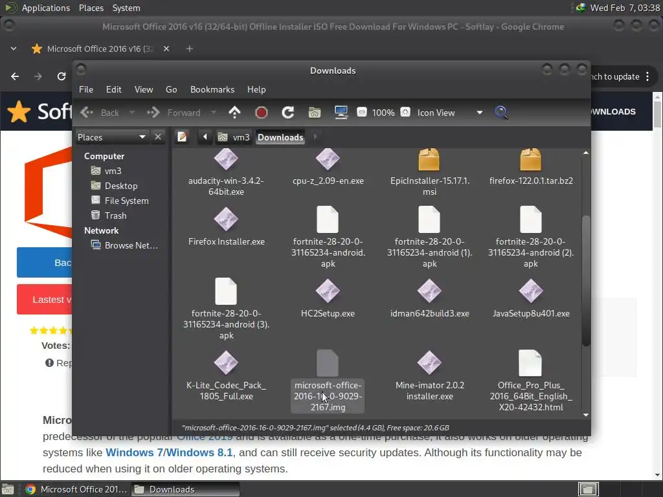The width and height of the screenshot is (663, 497).
Task: Open Browse Network in sidebar
Action: (x=125, y=245)
